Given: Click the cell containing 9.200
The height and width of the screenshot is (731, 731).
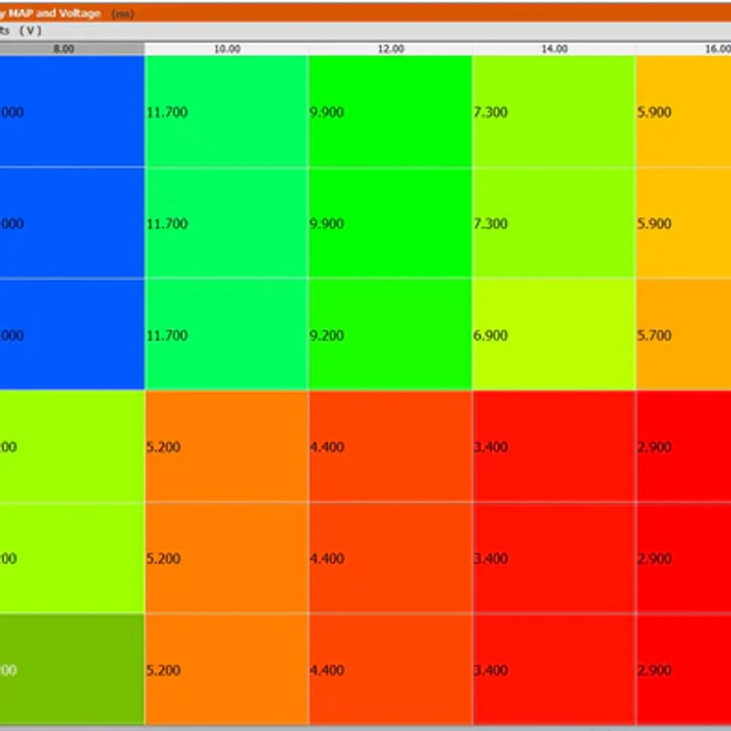Looking at the screenshot, I should pyautogui.click(x=390, y=334).
